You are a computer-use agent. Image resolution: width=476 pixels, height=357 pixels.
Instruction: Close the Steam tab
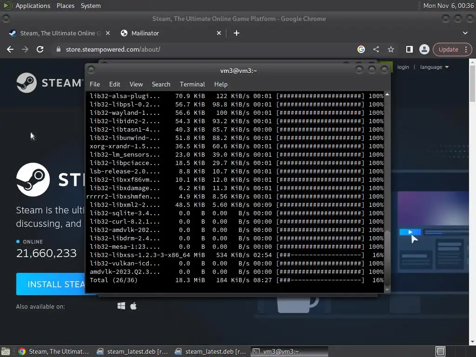(x=108, y=33)
